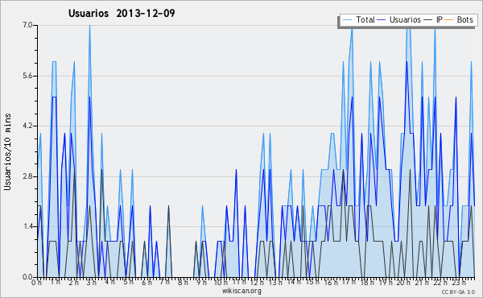Click the '23 h' x-axis label
483x298 pixels.
458,282
